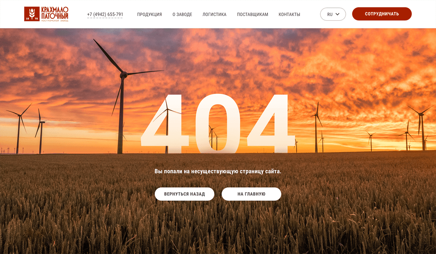The height and width of the screenshot is (254, 436).
Task: Click the nonexistent page message text
Action: (218, 171)
